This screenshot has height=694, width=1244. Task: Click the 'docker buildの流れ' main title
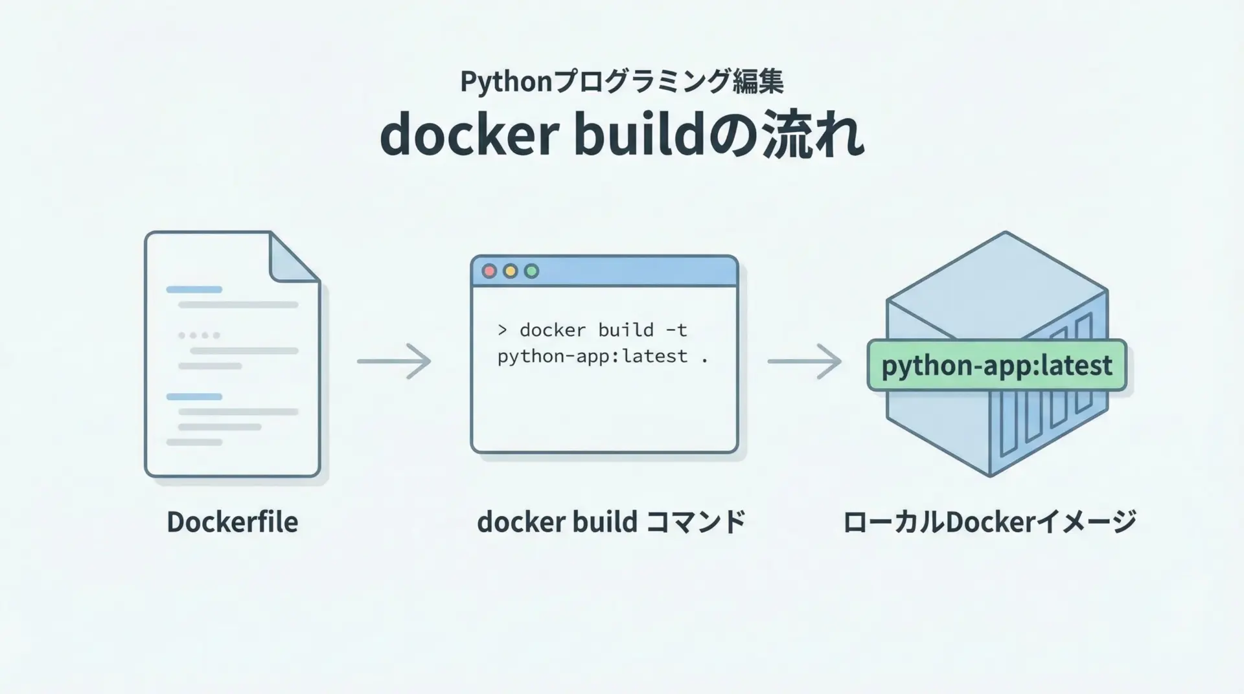point(621,135)
